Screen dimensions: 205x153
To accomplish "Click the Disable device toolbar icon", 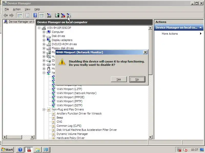I will (x=69, y=16).
